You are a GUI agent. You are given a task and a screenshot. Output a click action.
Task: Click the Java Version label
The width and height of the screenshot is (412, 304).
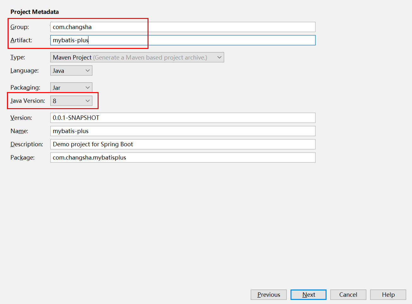point(28,101)
